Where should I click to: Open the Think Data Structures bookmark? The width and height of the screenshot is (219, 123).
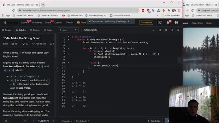[48, 16]
